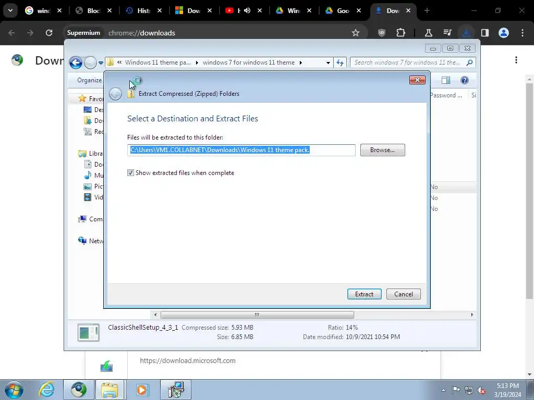The height and width of the screenshot is (400, 534).
Task: Select Favorites in Explorer sidebar
Action: pyautogui.click(x=91, y=98)
